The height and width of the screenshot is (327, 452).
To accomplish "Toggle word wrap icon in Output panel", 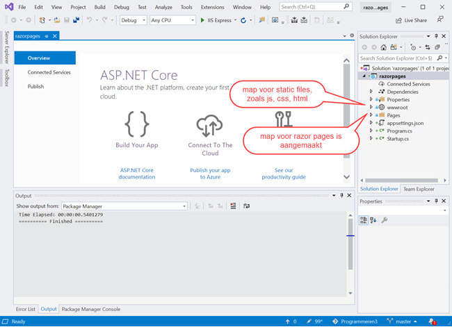I will [x=246, y=206].
